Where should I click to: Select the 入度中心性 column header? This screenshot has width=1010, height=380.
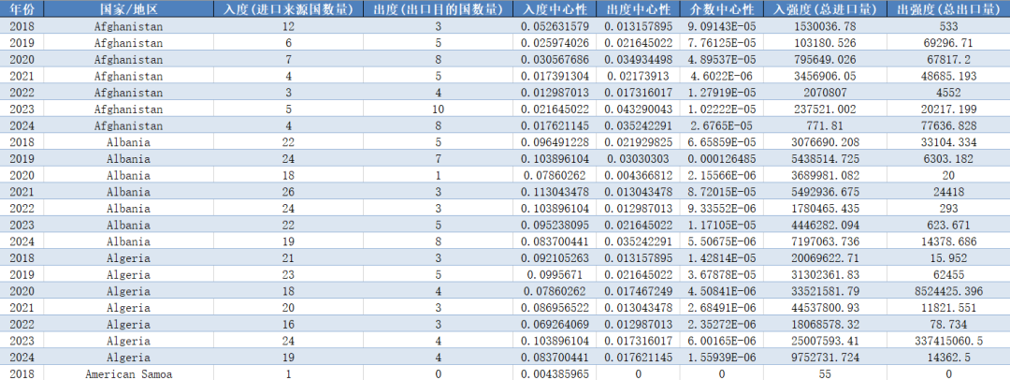(554, 9)
